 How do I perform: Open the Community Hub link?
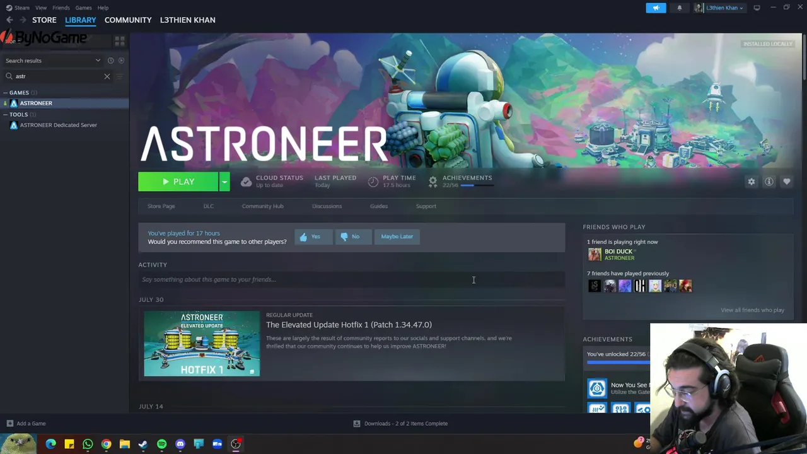coord(263,206)
